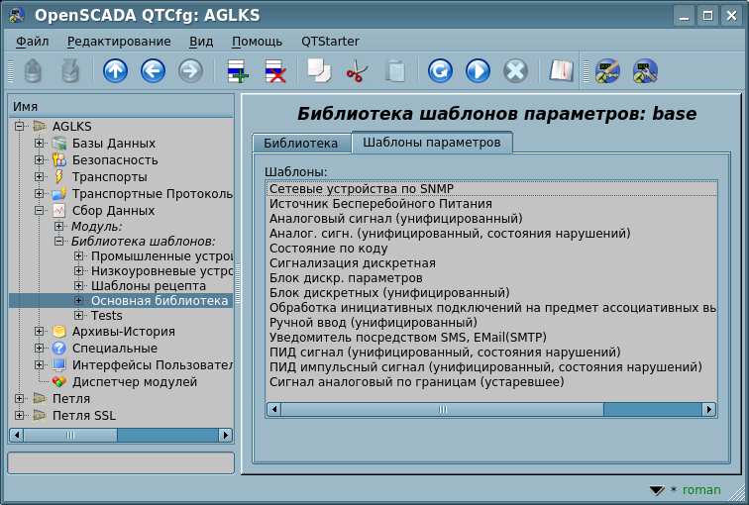Expand the Безопасность node
This screenshot has width=749, height=505.
click(x=40, y=159)
